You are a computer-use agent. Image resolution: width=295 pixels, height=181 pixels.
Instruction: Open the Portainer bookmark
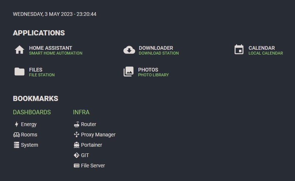click(x=92, y=145)
